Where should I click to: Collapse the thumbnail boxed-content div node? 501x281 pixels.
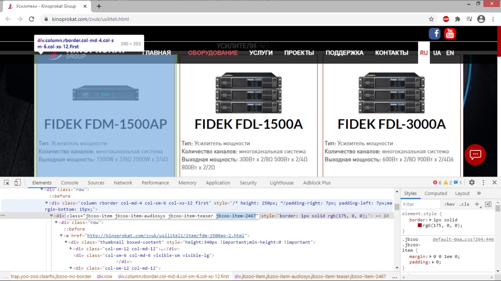click(x=66, y=242)
